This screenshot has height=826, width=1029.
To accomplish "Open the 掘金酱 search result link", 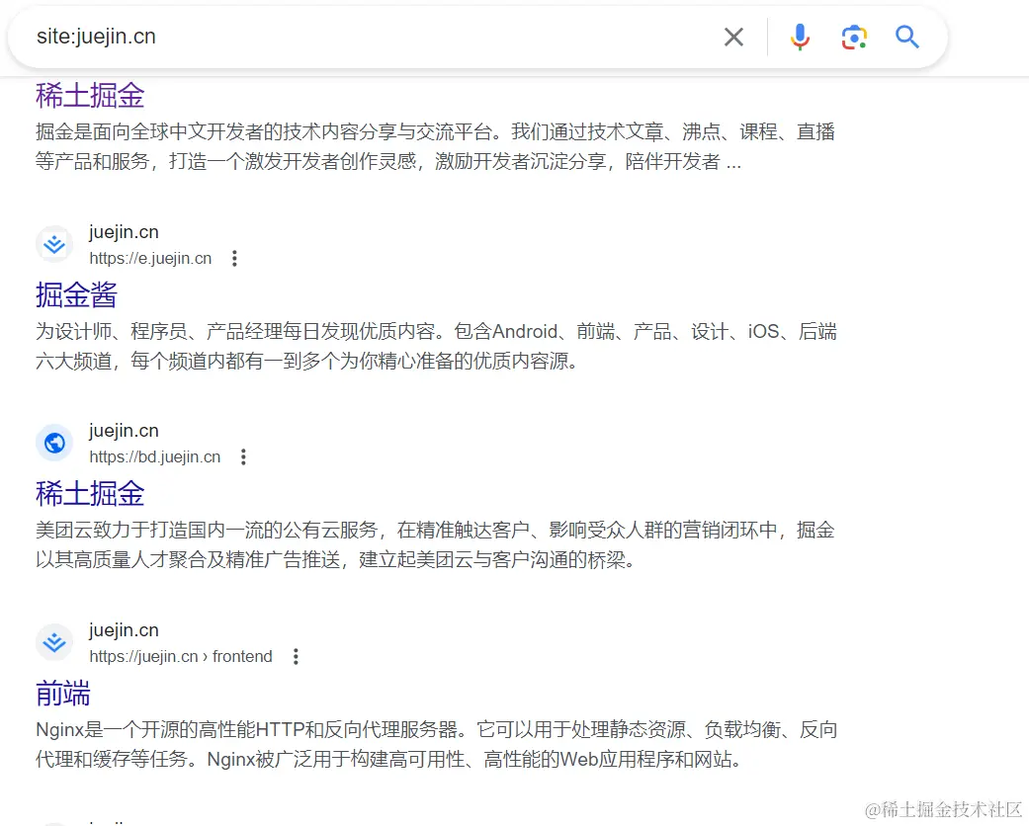I will coord(76,294).
